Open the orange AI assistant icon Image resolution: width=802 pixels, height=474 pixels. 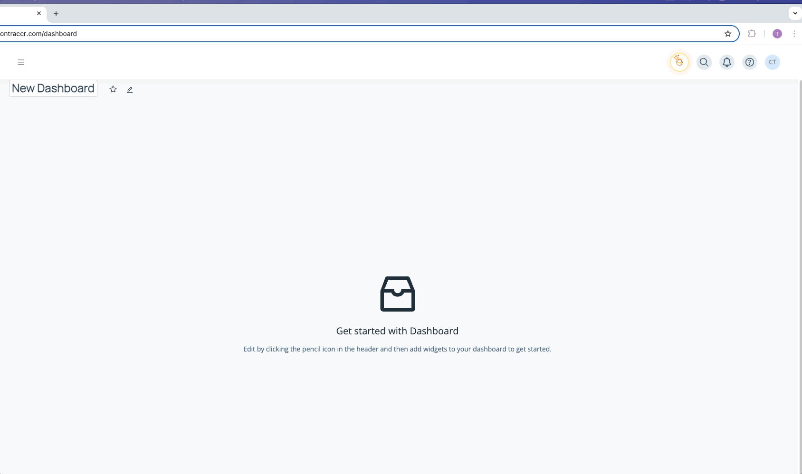point(679,62)
